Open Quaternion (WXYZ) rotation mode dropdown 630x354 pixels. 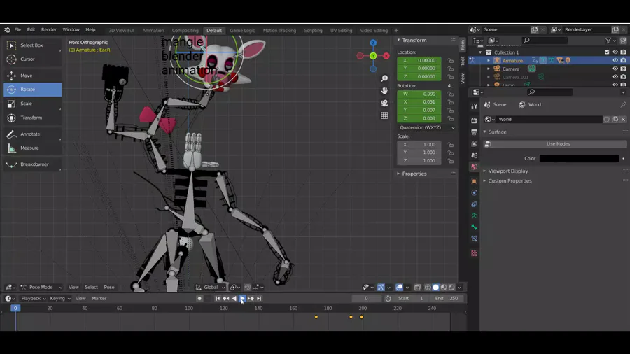point(427,127)
